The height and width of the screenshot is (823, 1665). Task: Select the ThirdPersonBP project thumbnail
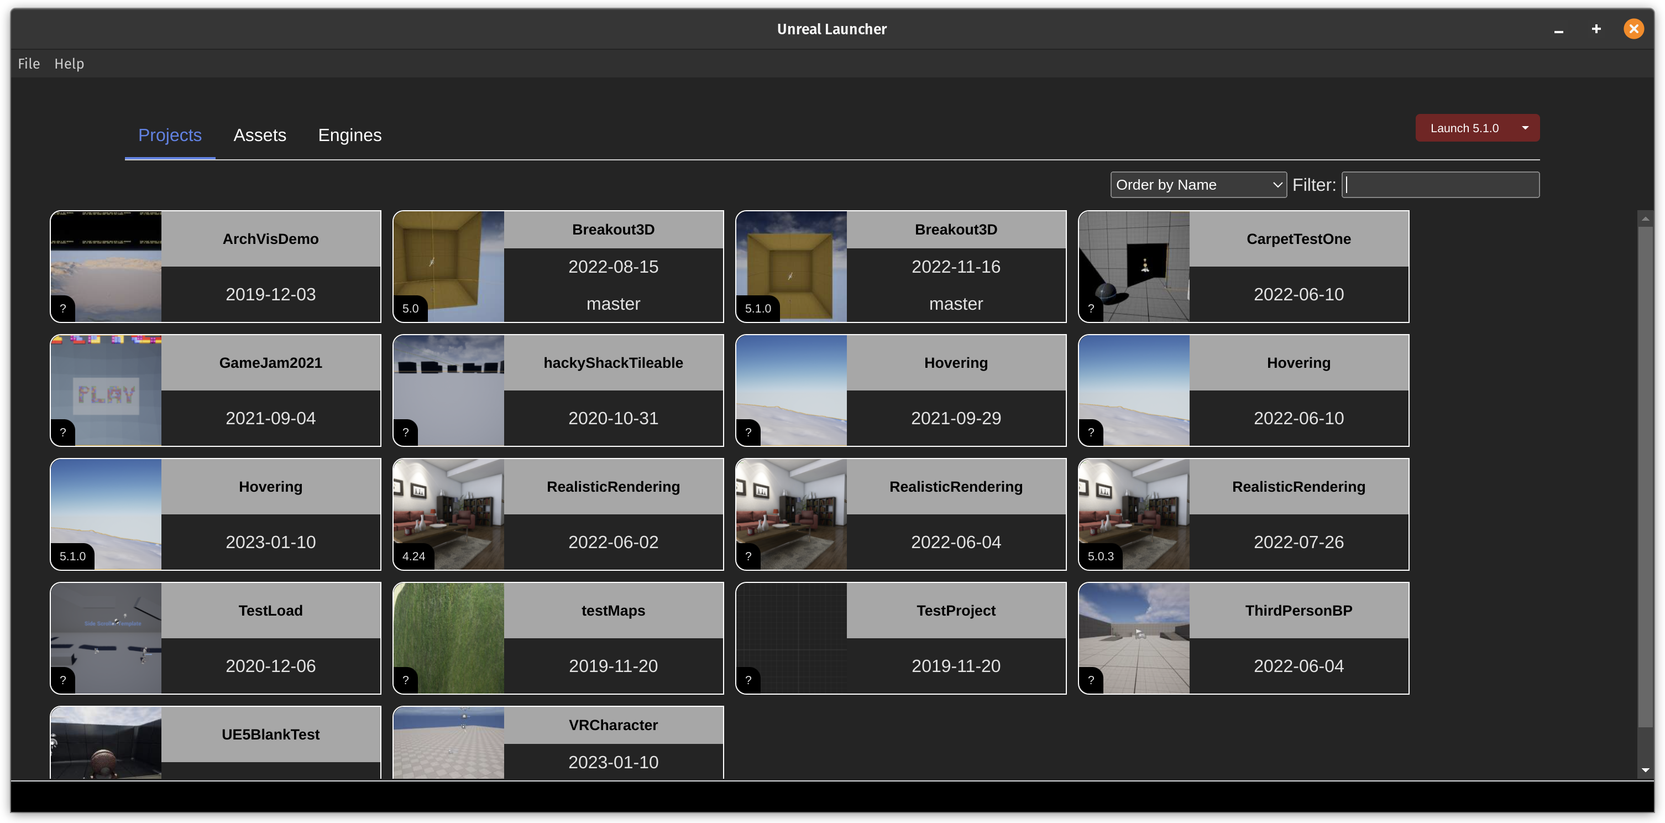click(1134, 638)
